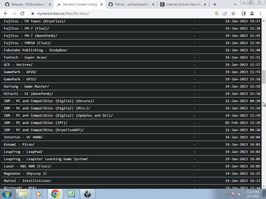Show hidden system tray icons

[221, 194]
